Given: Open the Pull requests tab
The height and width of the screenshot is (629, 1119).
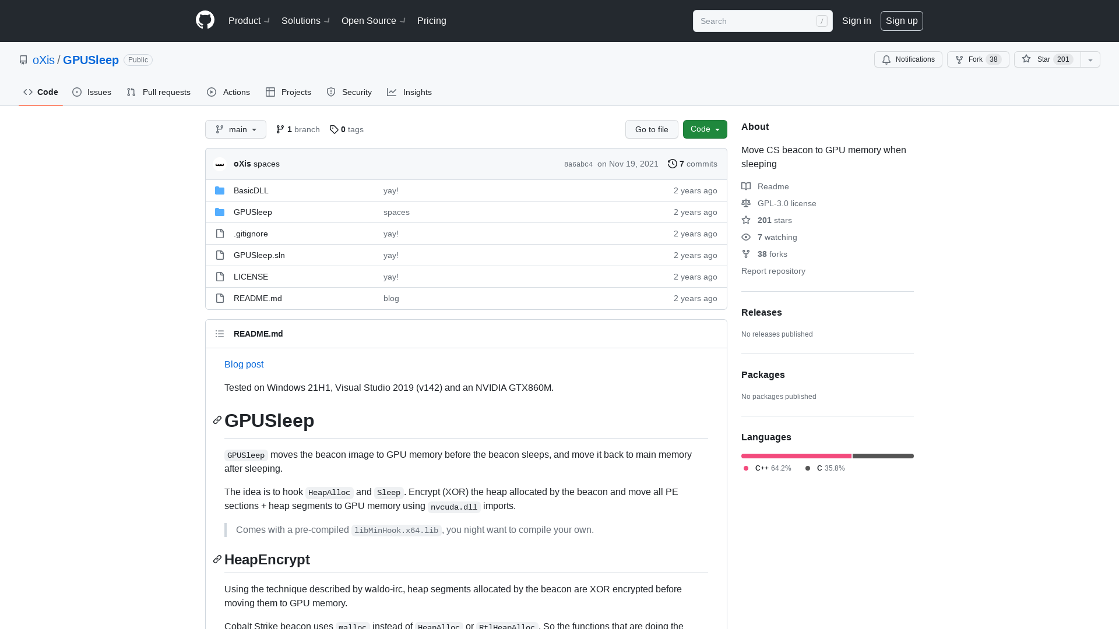Looking at the screenshot, I should click(x=159, y=92).
